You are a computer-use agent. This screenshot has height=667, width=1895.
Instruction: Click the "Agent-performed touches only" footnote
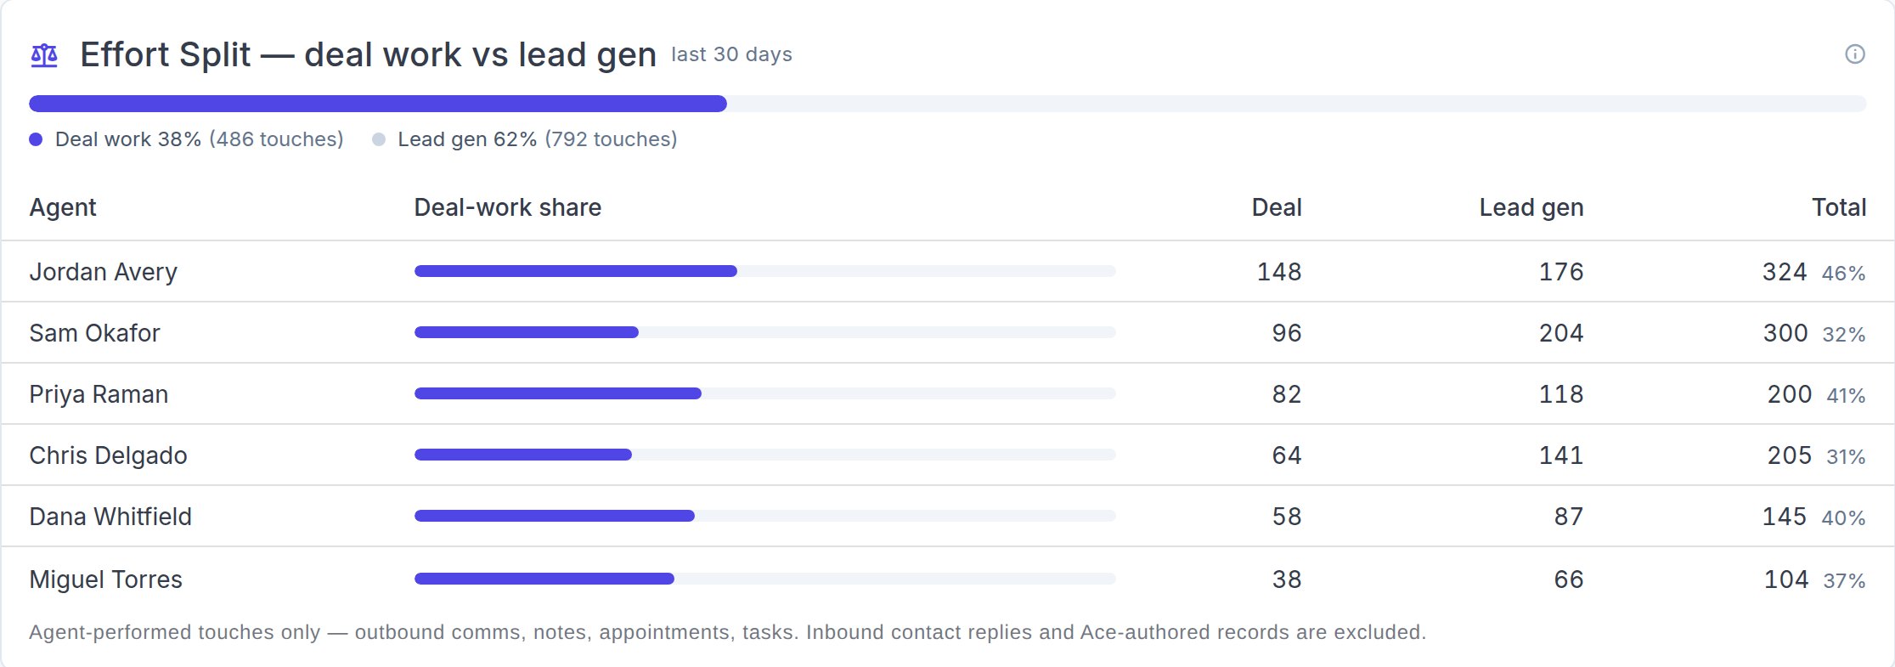(x=728, y=632)
